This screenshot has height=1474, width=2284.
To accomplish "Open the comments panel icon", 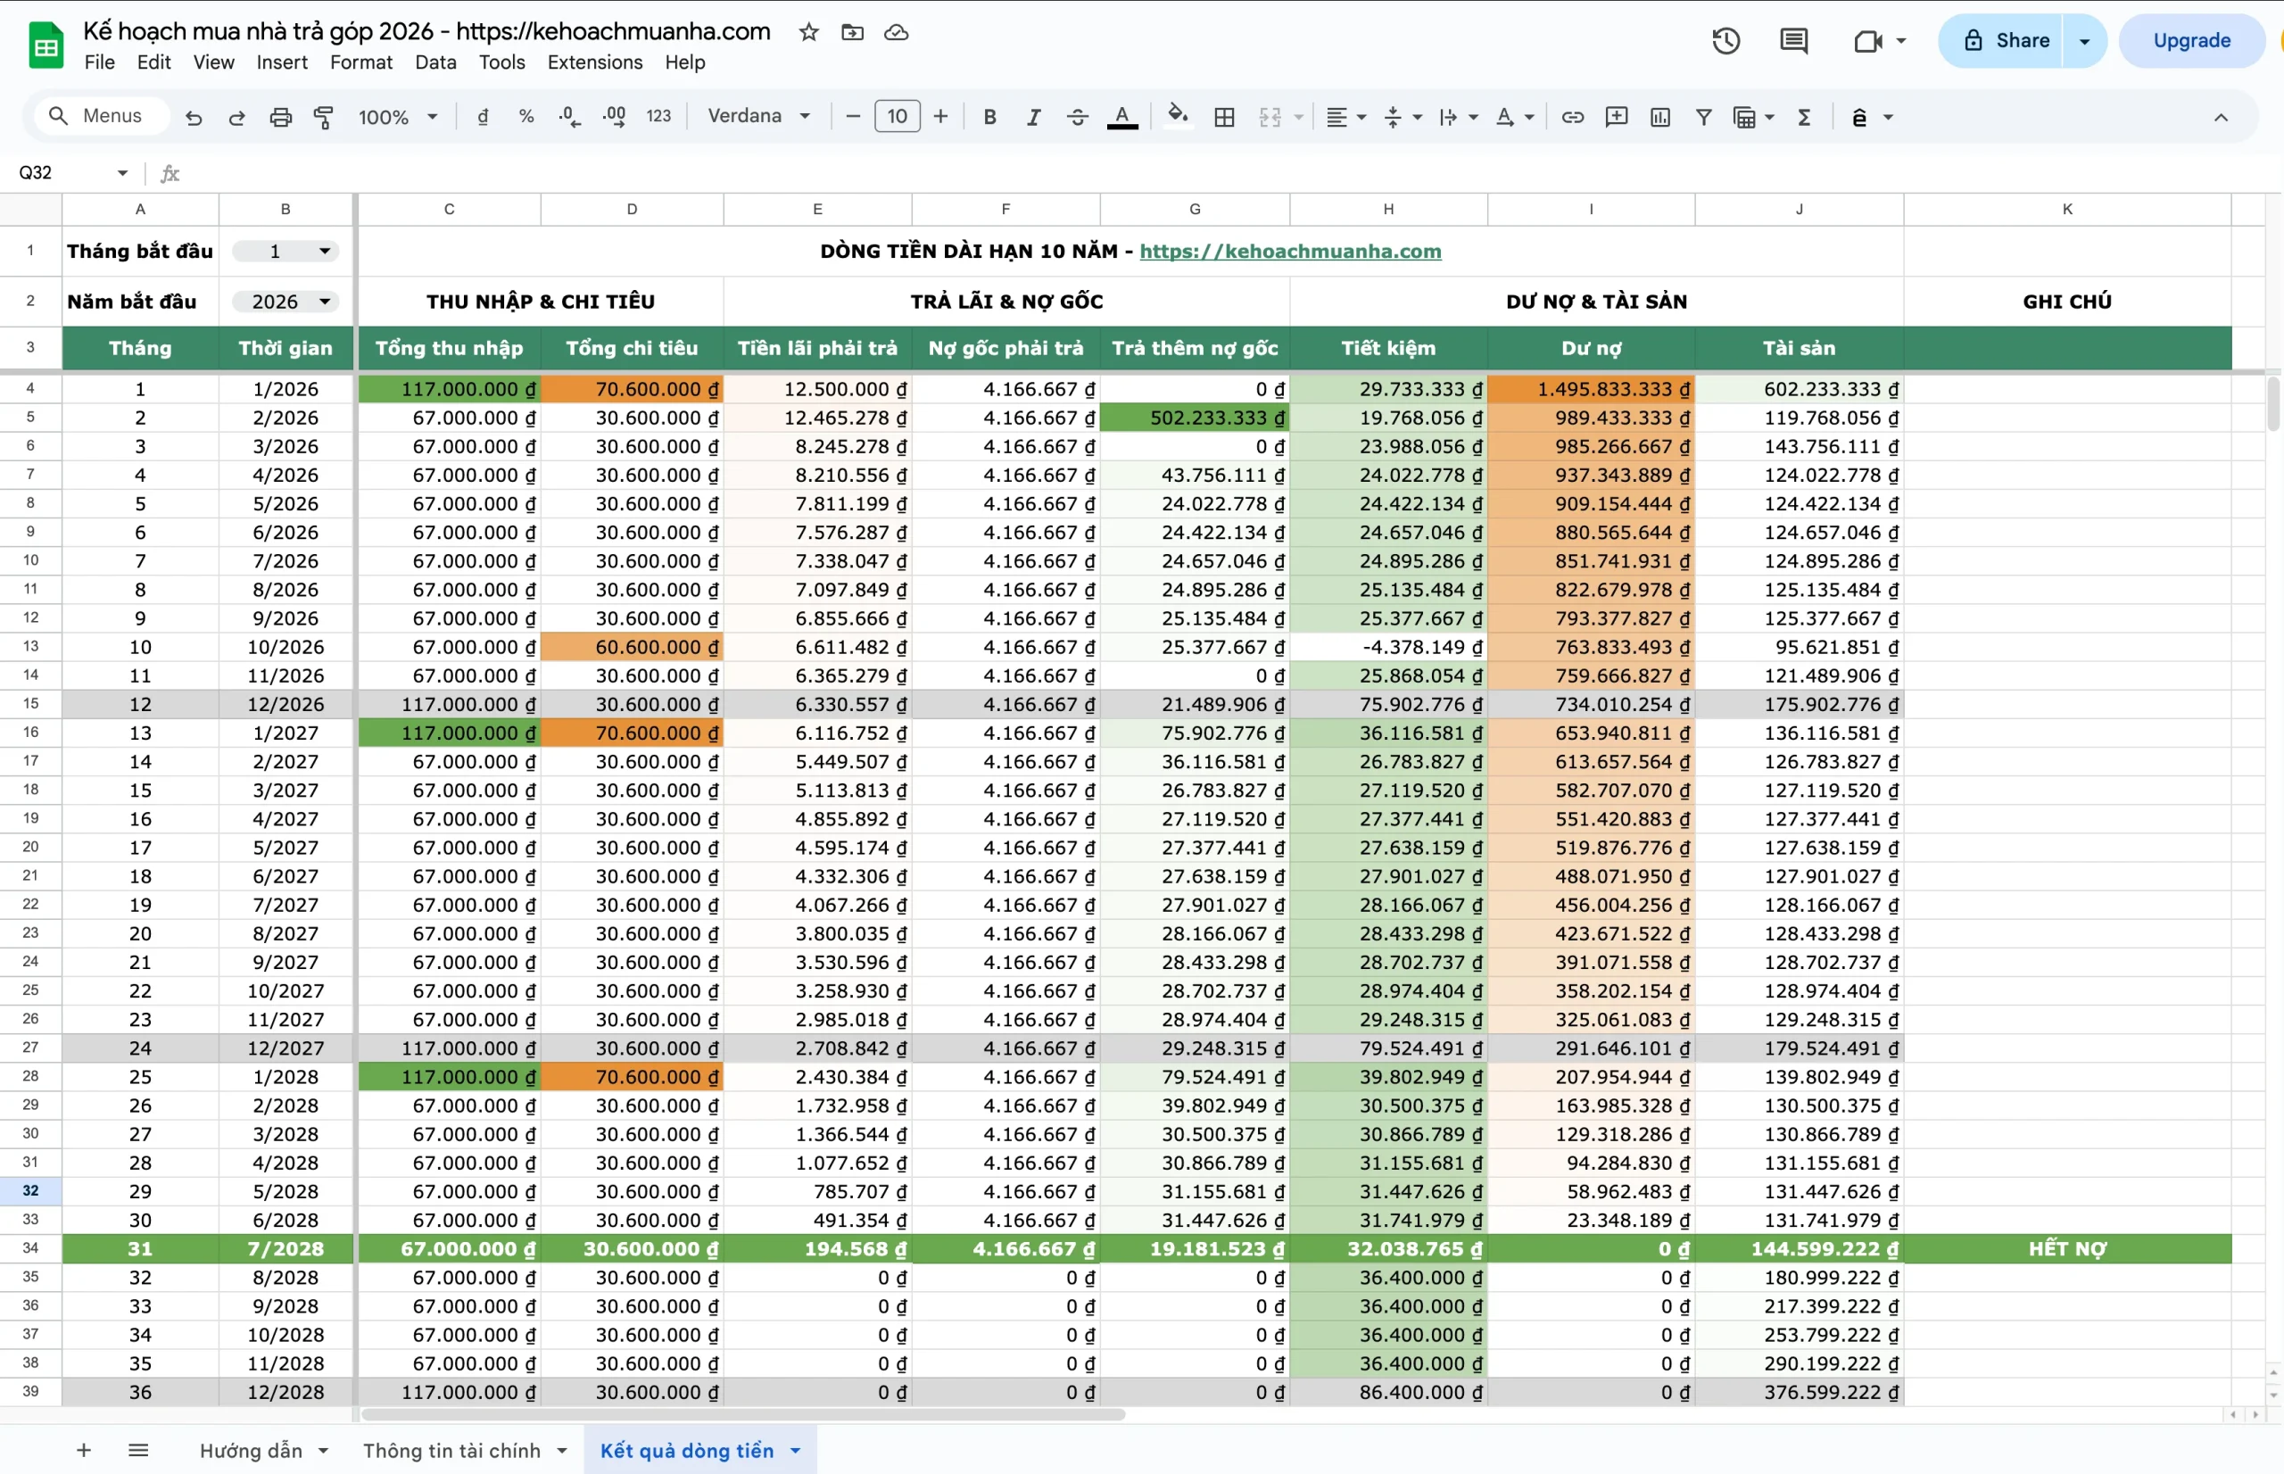I will click(x=1793, y=41).
